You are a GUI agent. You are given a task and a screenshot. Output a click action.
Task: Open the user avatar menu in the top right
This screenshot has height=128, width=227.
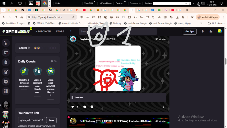click(x=220, y=31)
